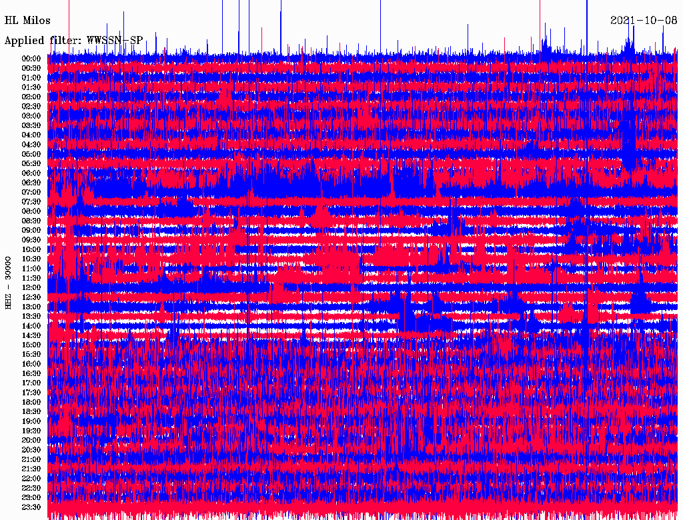Viewport: 683px width, 520px height.
Task: Select the 05:00 time label
Action: tap(31, 154)
